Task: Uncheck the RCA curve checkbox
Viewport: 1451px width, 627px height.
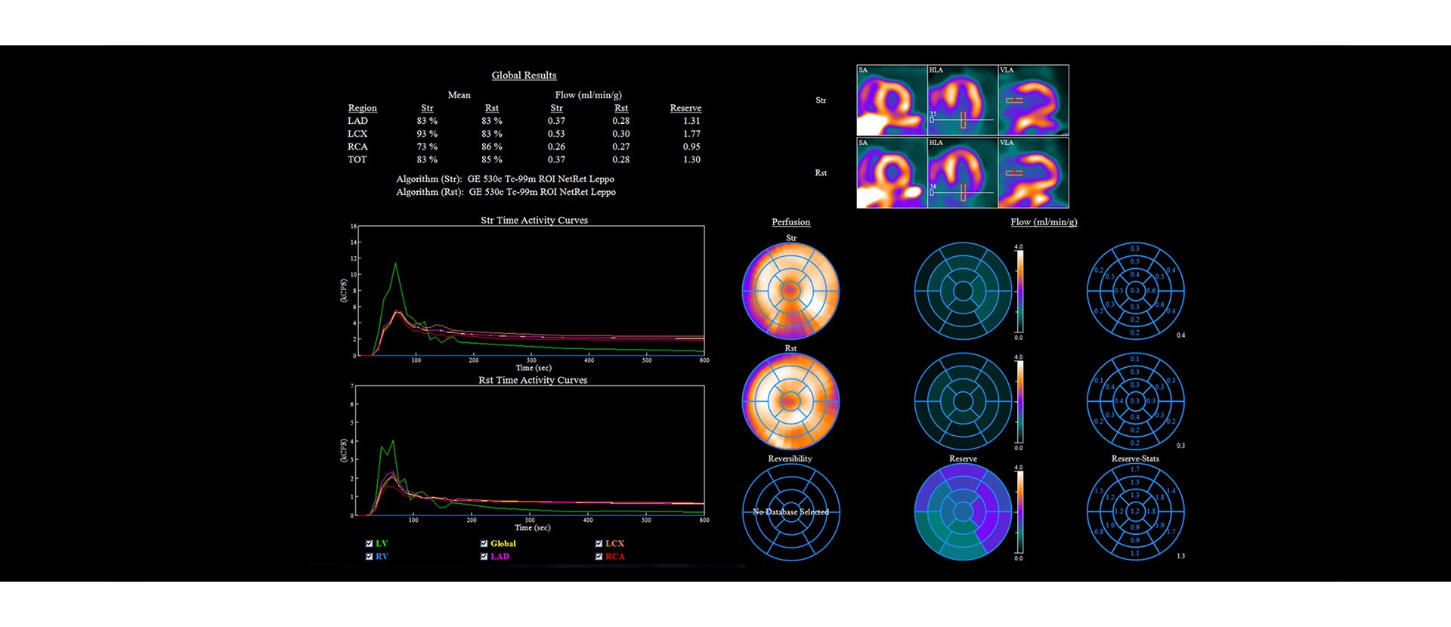Action: tap(599, 557)
